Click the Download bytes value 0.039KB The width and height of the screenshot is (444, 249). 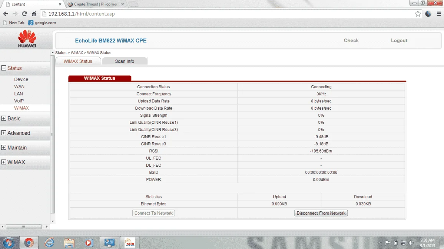click(x=363, y=204)
